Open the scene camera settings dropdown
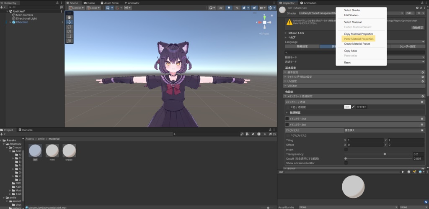The width and height of the screenshot is (429, 209). (x=263, y=8)
